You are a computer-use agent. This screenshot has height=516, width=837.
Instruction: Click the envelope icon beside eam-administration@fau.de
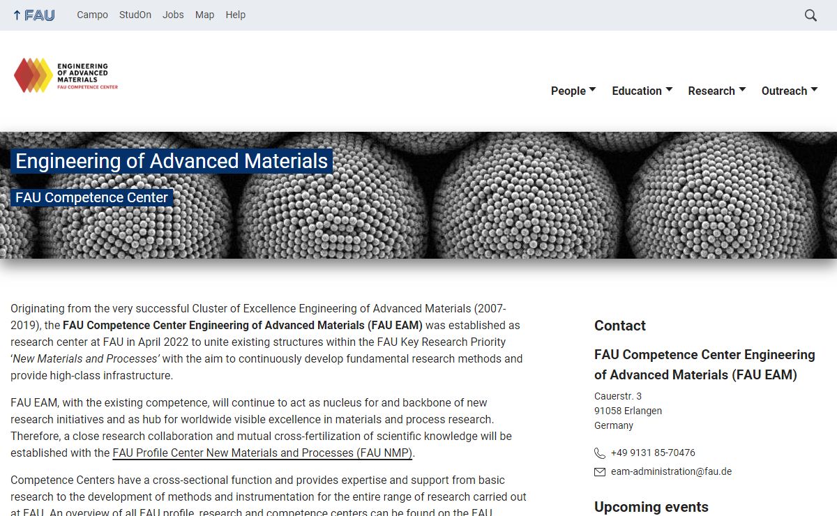pos(600,472)
